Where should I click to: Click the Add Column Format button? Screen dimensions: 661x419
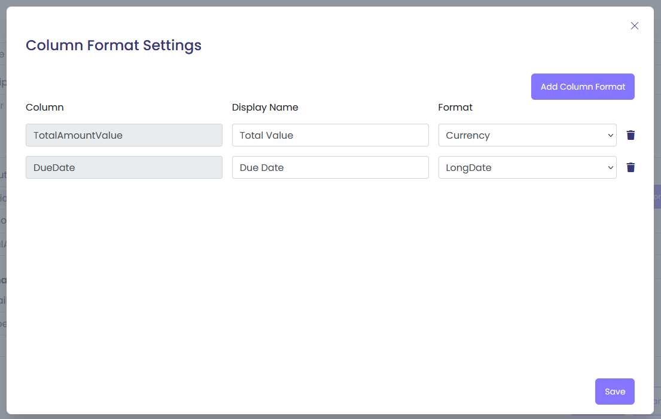click(x=583, y=87)
